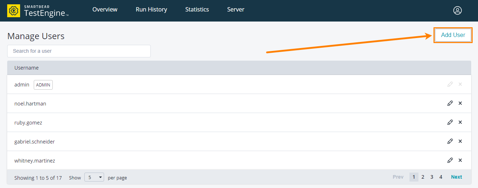Viewport: 478px width, 188px height.
Task: Edit gabriel.schneider with pencil icon
Action: click(450, 141)
